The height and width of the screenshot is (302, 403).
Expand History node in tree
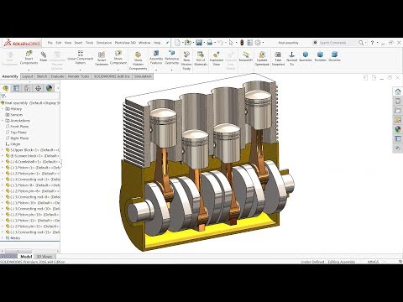click(x=3, y=109)
